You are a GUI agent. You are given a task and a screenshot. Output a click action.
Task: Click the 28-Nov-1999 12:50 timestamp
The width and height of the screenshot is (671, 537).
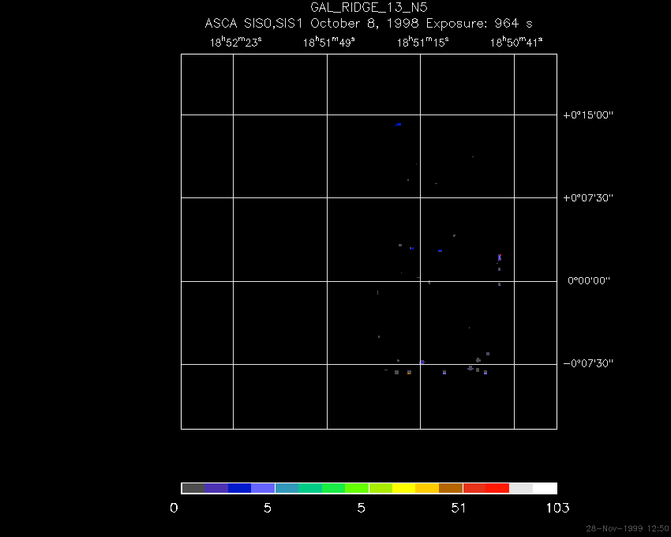tap(628, 528)
